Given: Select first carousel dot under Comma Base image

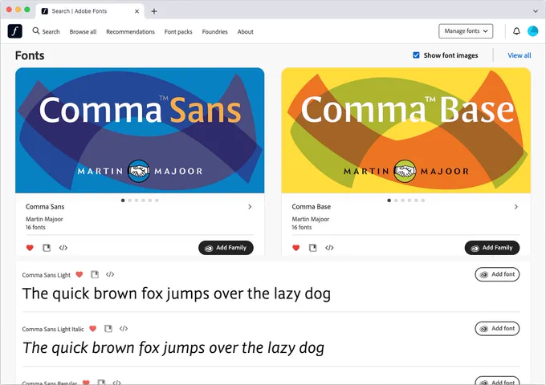Looking at the screenshot, I should click(x=389, y=201).
